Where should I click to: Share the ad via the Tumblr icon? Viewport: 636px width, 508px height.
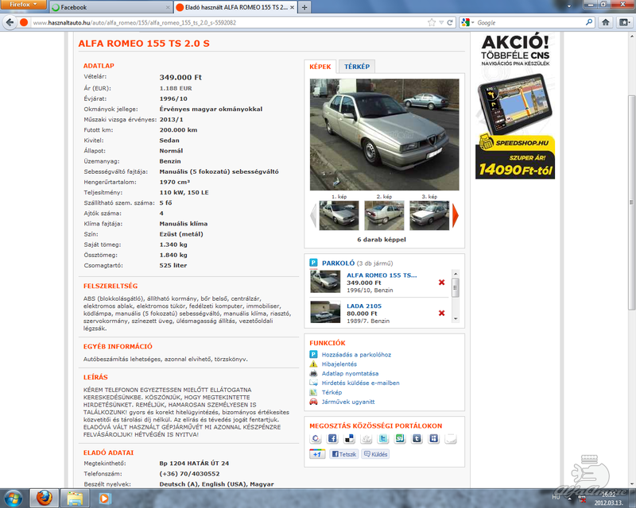pos(417,438)
